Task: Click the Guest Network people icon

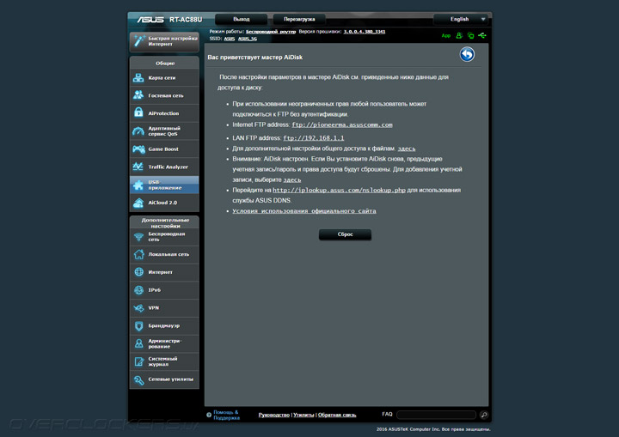Action: coord(138,95)
